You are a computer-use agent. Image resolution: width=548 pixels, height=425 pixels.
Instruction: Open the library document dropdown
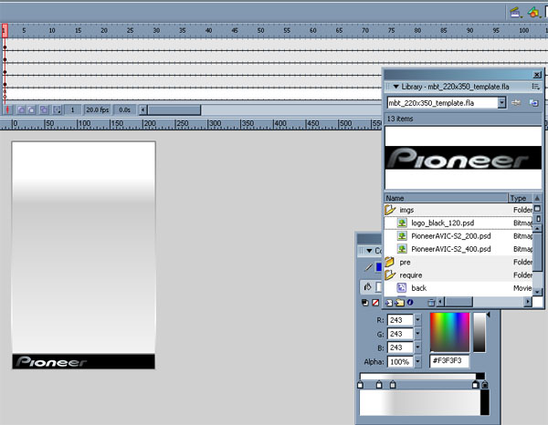point(501,103)
